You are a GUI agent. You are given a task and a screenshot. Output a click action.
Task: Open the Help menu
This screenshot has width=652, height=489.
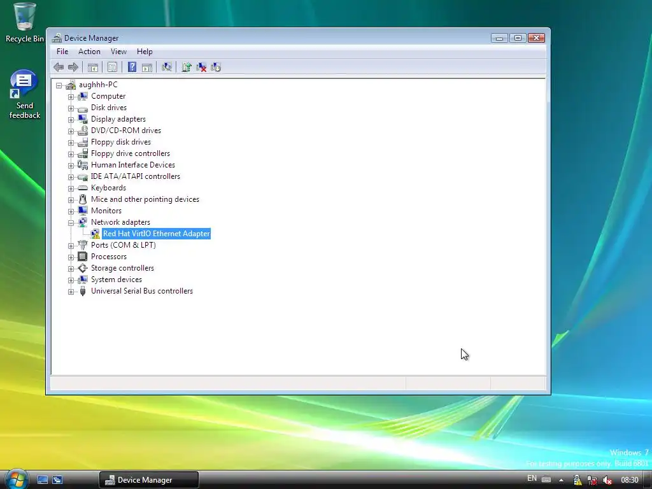pos(145,52)
